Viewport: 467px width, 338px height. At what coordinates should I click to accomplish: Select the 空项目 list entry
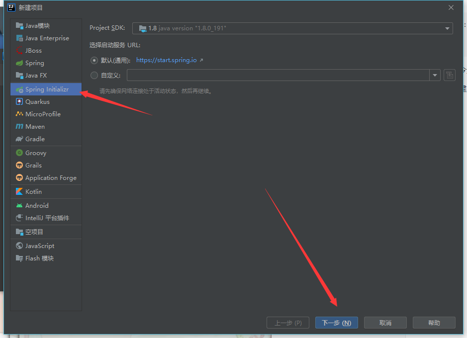click(x=46, y=232)
